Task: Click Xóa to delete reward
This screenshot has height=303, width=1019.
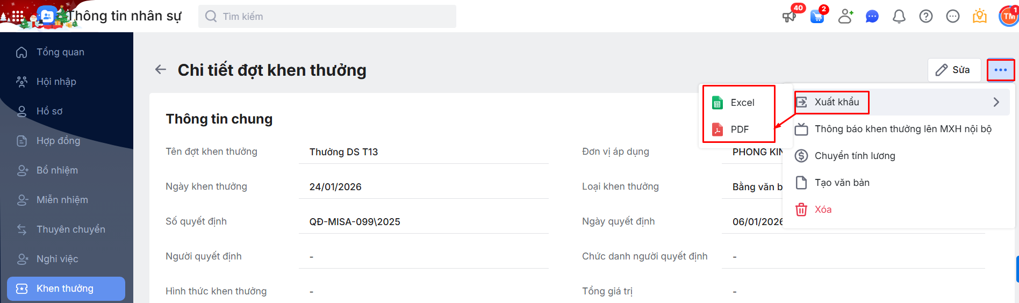Action: [823, 210]
